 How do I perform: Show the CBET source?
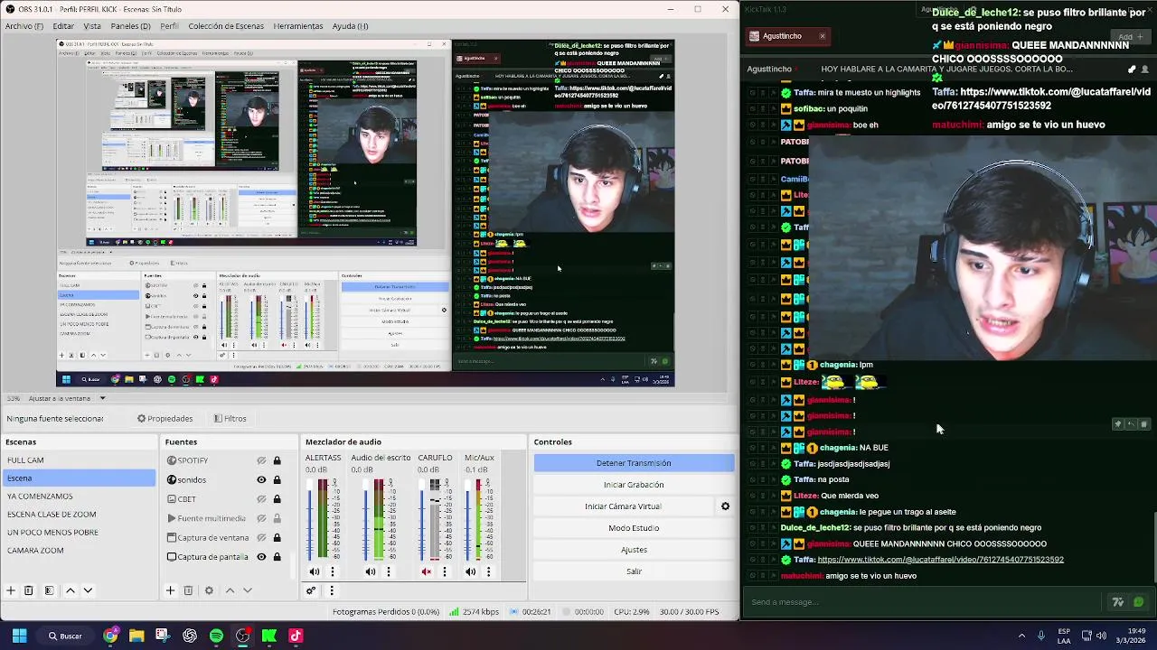(x=261, y=499)
